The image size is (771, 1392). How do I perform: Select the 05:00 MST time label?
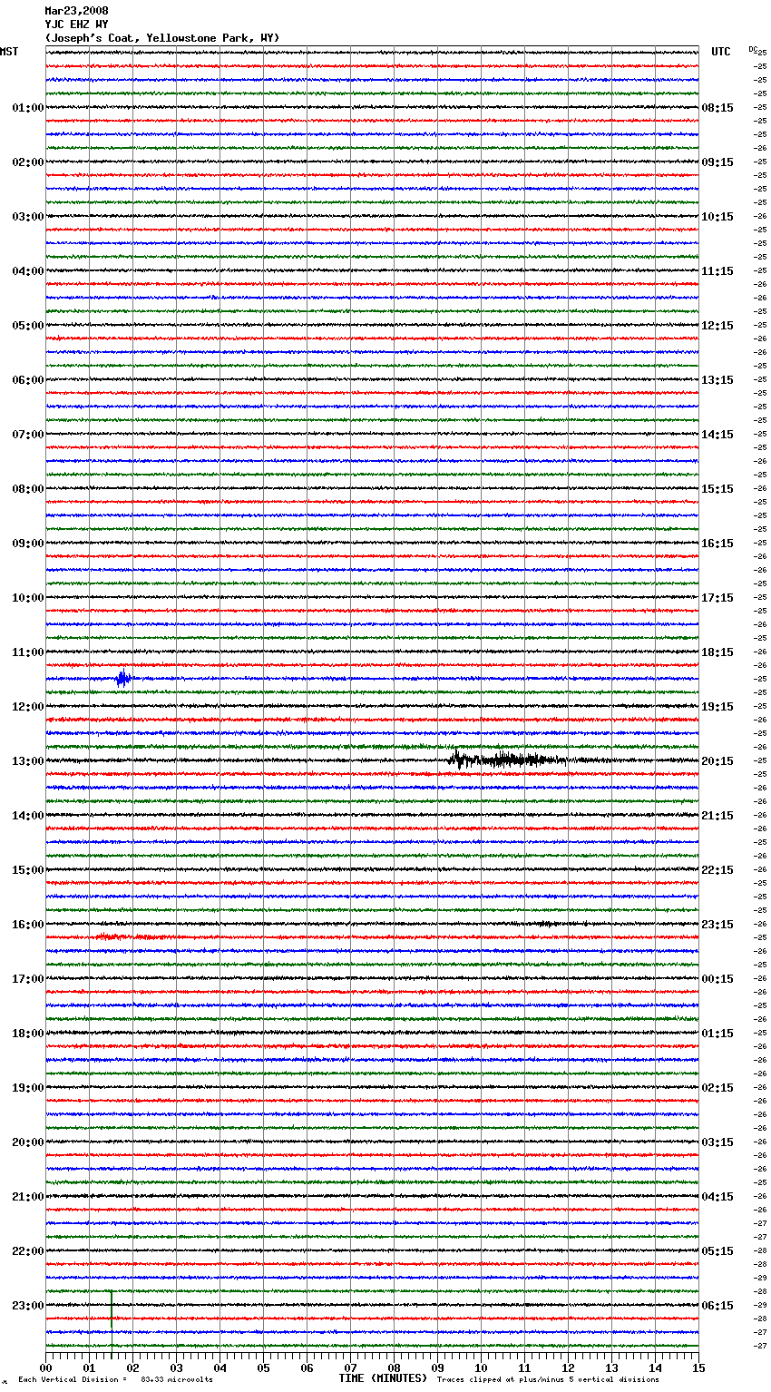click(x=28, y=326)
